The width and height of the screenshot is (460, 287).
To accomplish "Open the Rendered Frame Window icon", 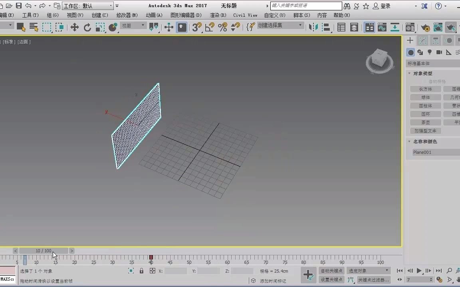I will pos(438,27).
